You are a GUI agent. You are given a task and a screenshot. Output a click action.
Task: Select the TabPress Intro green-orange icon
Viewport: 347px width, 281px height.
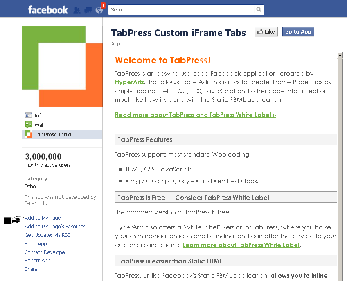pos(28,134)
